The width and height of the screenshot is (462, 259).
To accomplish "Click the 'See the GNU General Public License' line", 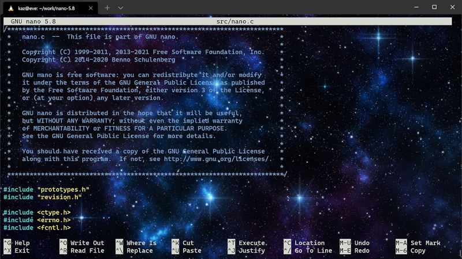I will tap(119, 136).
